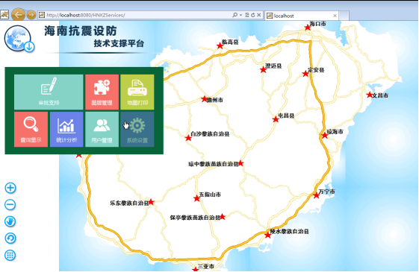Open the 用户管理 user management tile
This screenshot has height=272, width=419.
point(102,130)
